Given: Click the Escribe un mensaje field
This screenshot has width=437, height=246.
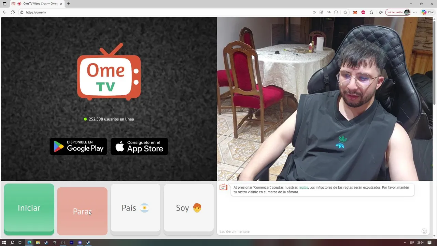Looking at the screenshot, I should (x=318, y=231).
